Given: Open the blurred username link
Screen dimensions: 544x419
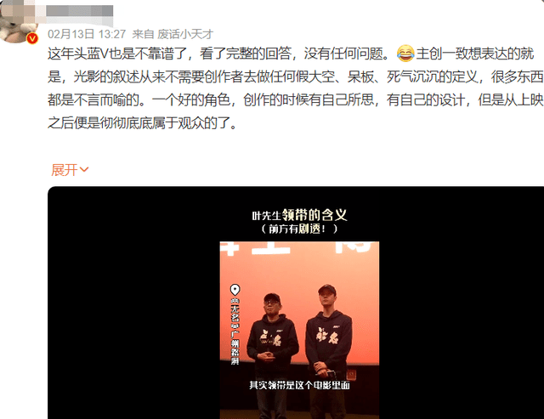Looking at the screenshot, I should point(79,11).
